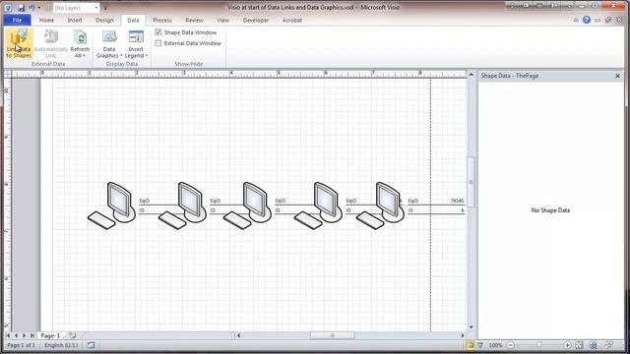Click the Automatically Link icon

51,37
